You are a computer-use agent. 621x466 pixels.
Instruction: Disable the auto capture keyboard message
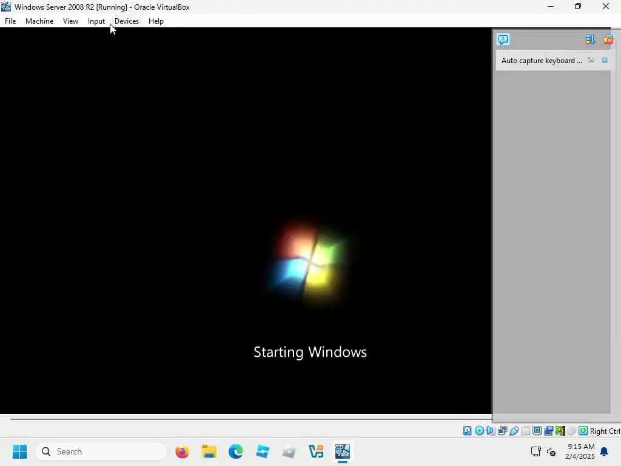591,60
